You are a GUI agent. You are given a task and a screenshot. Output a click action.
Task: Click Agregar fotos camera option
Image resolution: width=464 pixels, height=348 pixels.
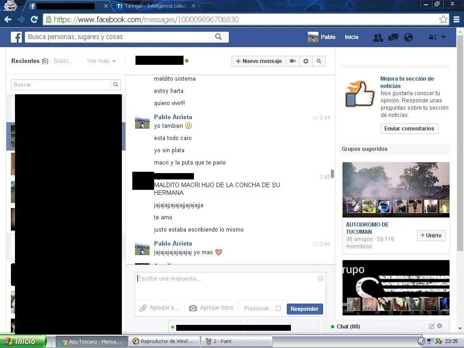click(211, 308)
